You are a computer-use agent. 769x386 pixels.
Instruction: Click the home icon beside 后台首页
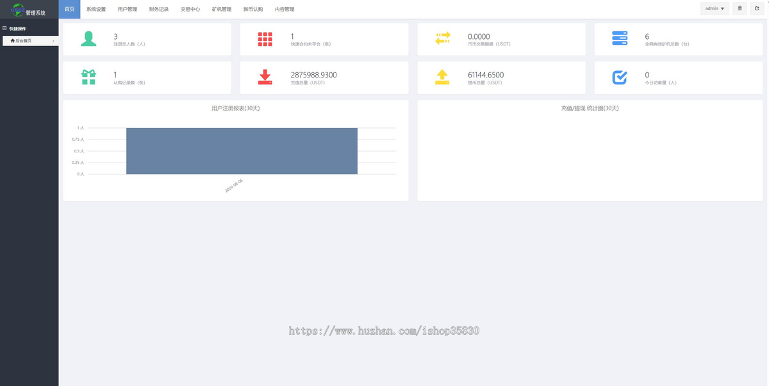12,40
